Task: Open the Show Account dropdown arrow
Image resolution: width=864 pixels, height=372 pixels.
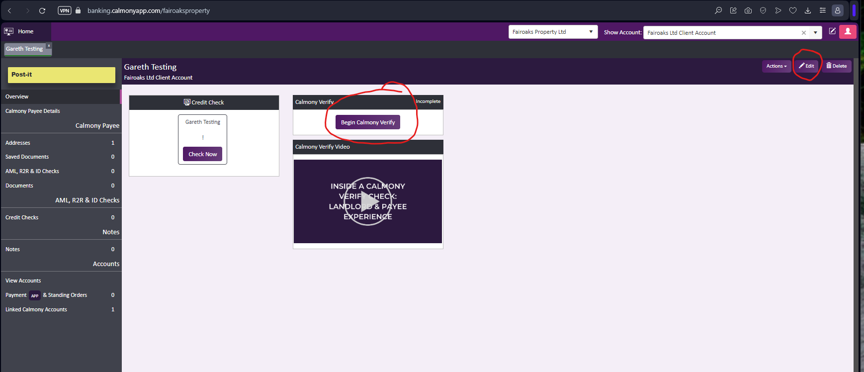Action: (x=815, y=33)
